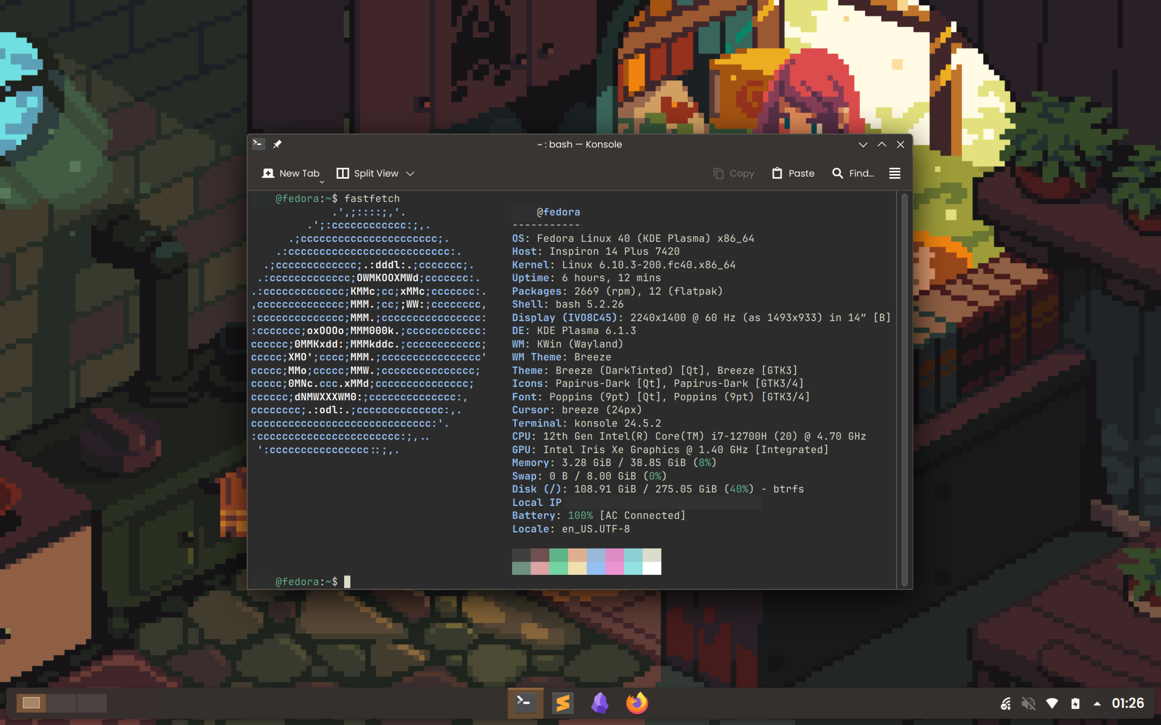Image resolution: width=1161 pixels, height=725 pixels.
Task: Click the Konsole window menu icon in title bar
Action: [x=258, y=144]
